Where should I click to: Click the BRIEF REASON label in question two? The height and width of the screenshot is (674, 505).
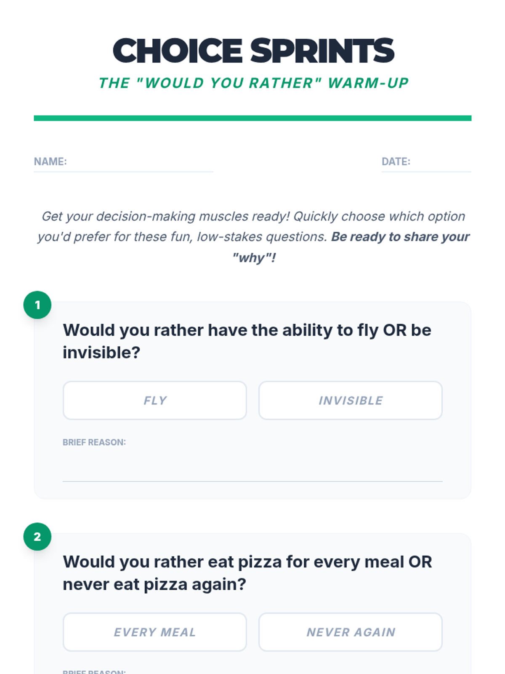click(x=94, y=671)
